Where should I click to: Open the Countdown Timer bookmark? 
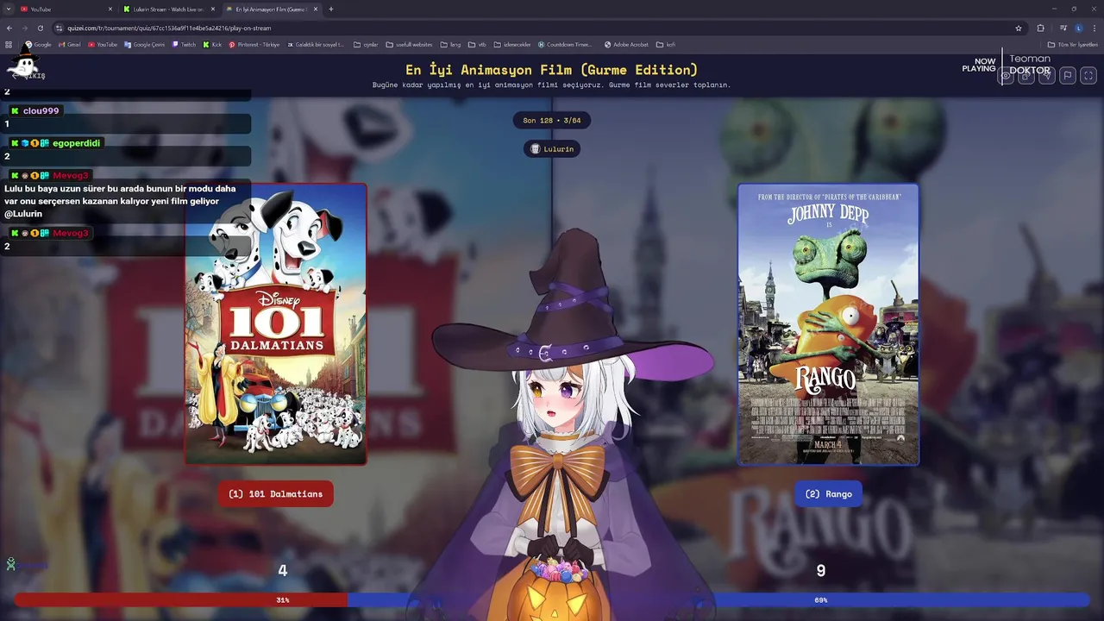tap(565, 44)
